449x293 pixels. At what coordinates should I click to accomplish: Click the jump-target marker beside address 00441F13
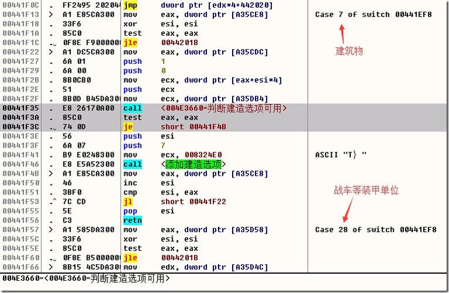(52, 15)
